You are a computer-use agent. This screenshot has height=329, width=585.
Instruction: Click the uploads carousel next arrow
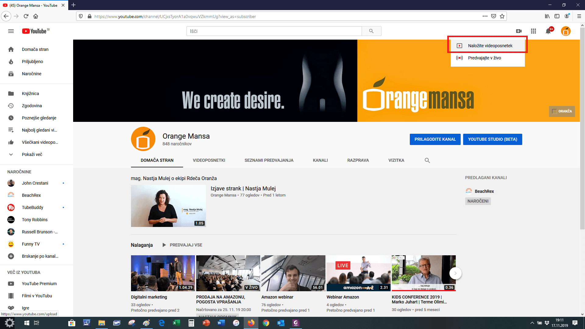(x=455, y=273)
